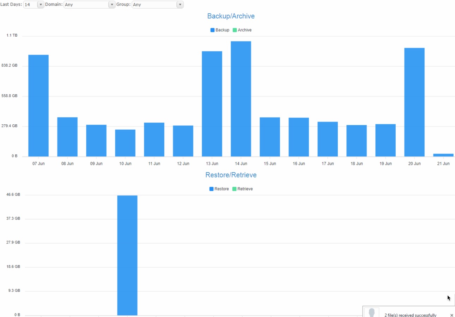Select the 11 Jun backup bar
Viewport: 455px width, 317px height.
pyautogui.click(x=154, y=139)
